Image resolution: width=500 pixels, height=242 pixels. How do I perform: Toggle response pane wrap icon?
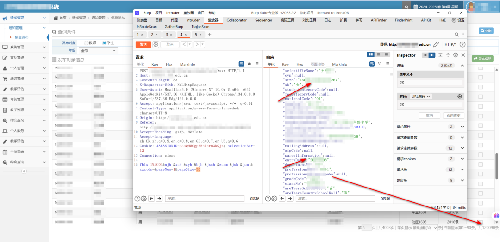372,64
